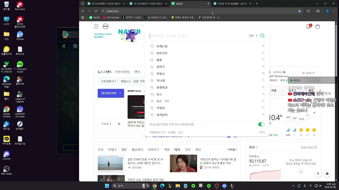Click the search input field
Viewport: 339px width, 190px height.
199,36
